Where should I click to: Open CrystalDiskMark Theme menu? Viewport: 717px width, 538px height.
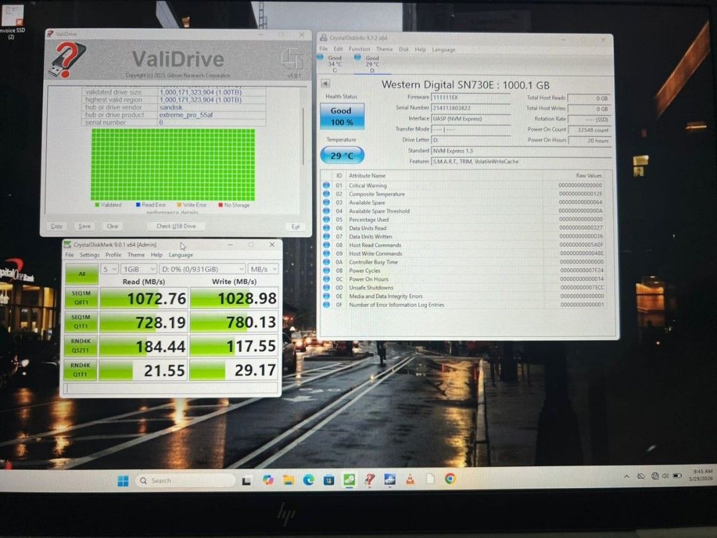point(136,255)
